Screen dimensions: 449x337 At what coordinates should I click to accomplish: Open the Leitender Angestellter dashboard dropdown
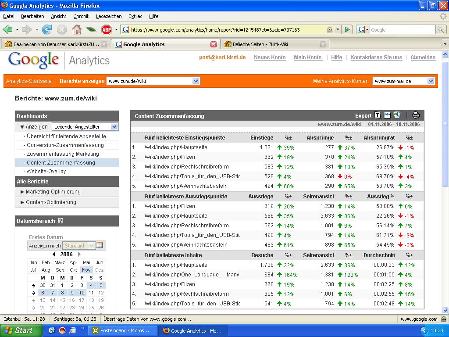tap(85, 127)
